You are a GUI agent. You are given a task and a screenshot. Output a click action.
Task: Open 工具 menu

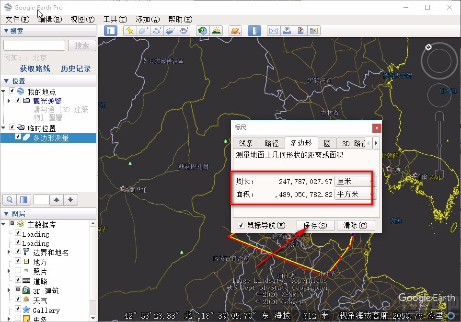coord(115,20)
